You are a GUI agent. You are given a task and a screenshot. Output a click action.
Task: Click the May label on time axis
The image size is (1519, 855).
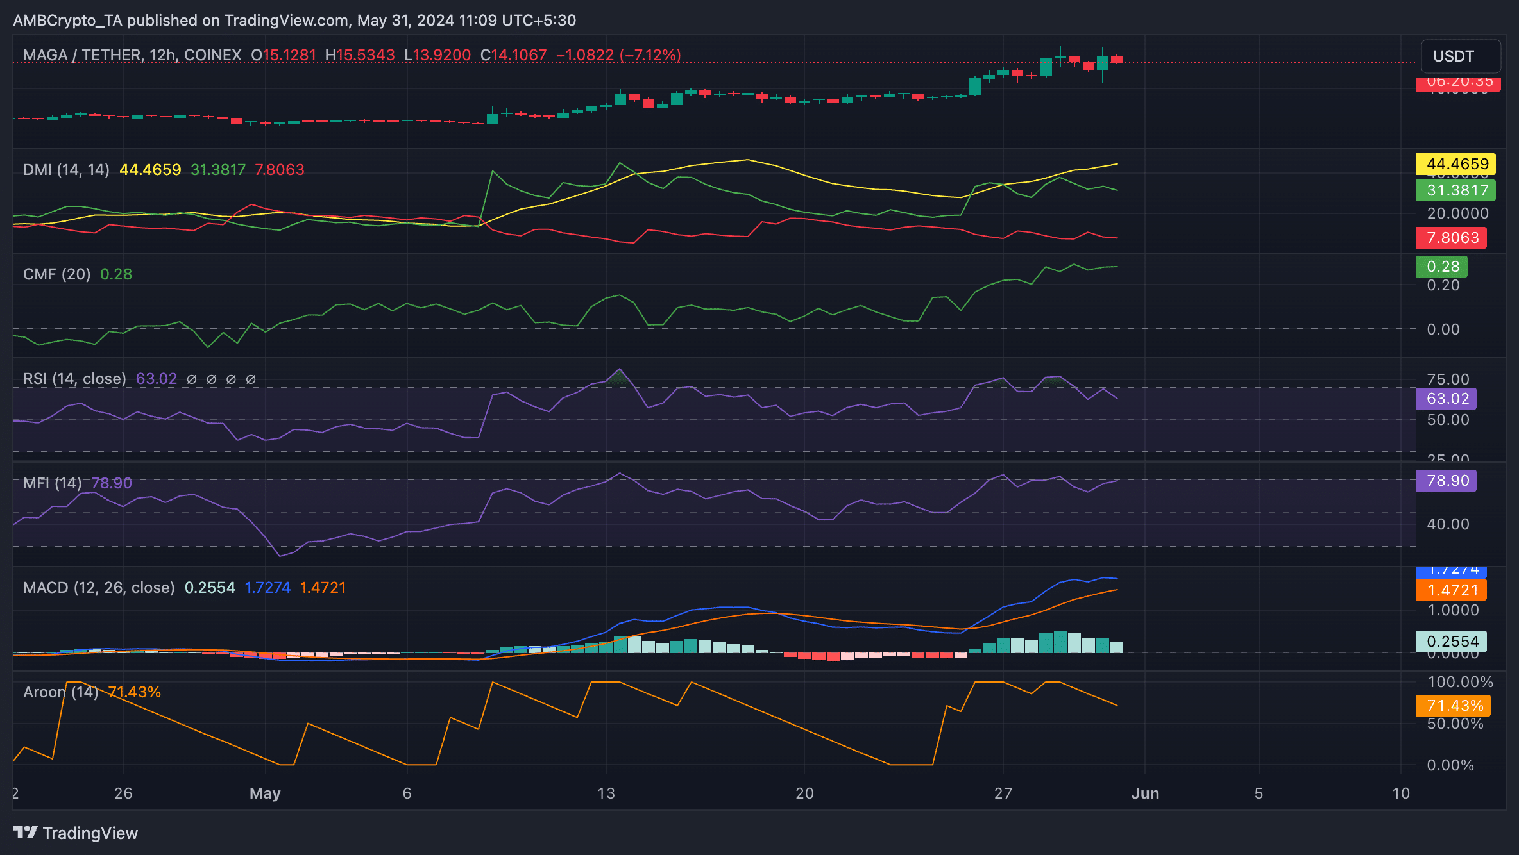[265, 793]
